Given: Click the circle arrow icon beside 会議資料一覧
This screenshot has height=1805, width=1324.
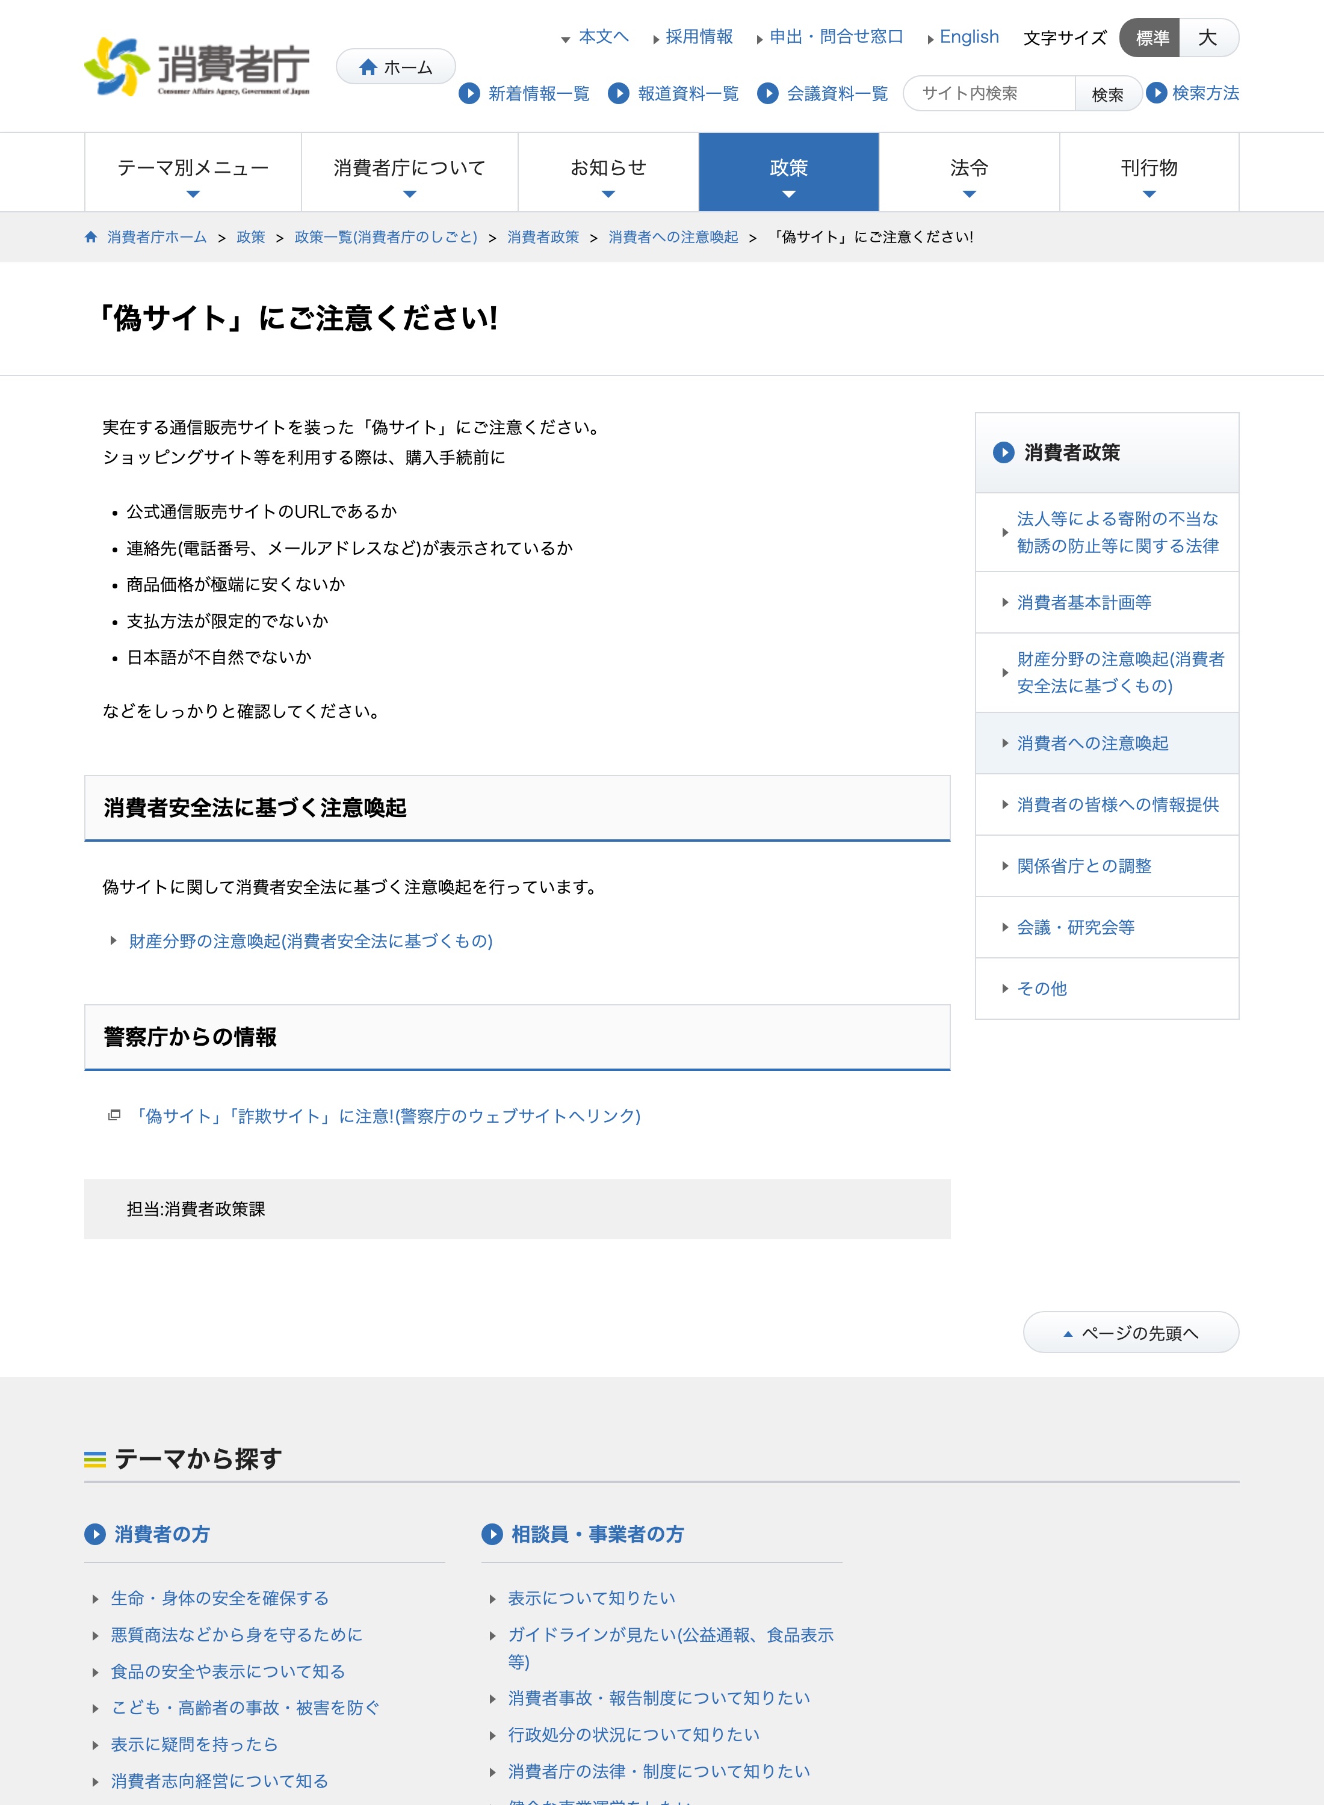Looking at the screenshot, I should [x=768, y=94].
